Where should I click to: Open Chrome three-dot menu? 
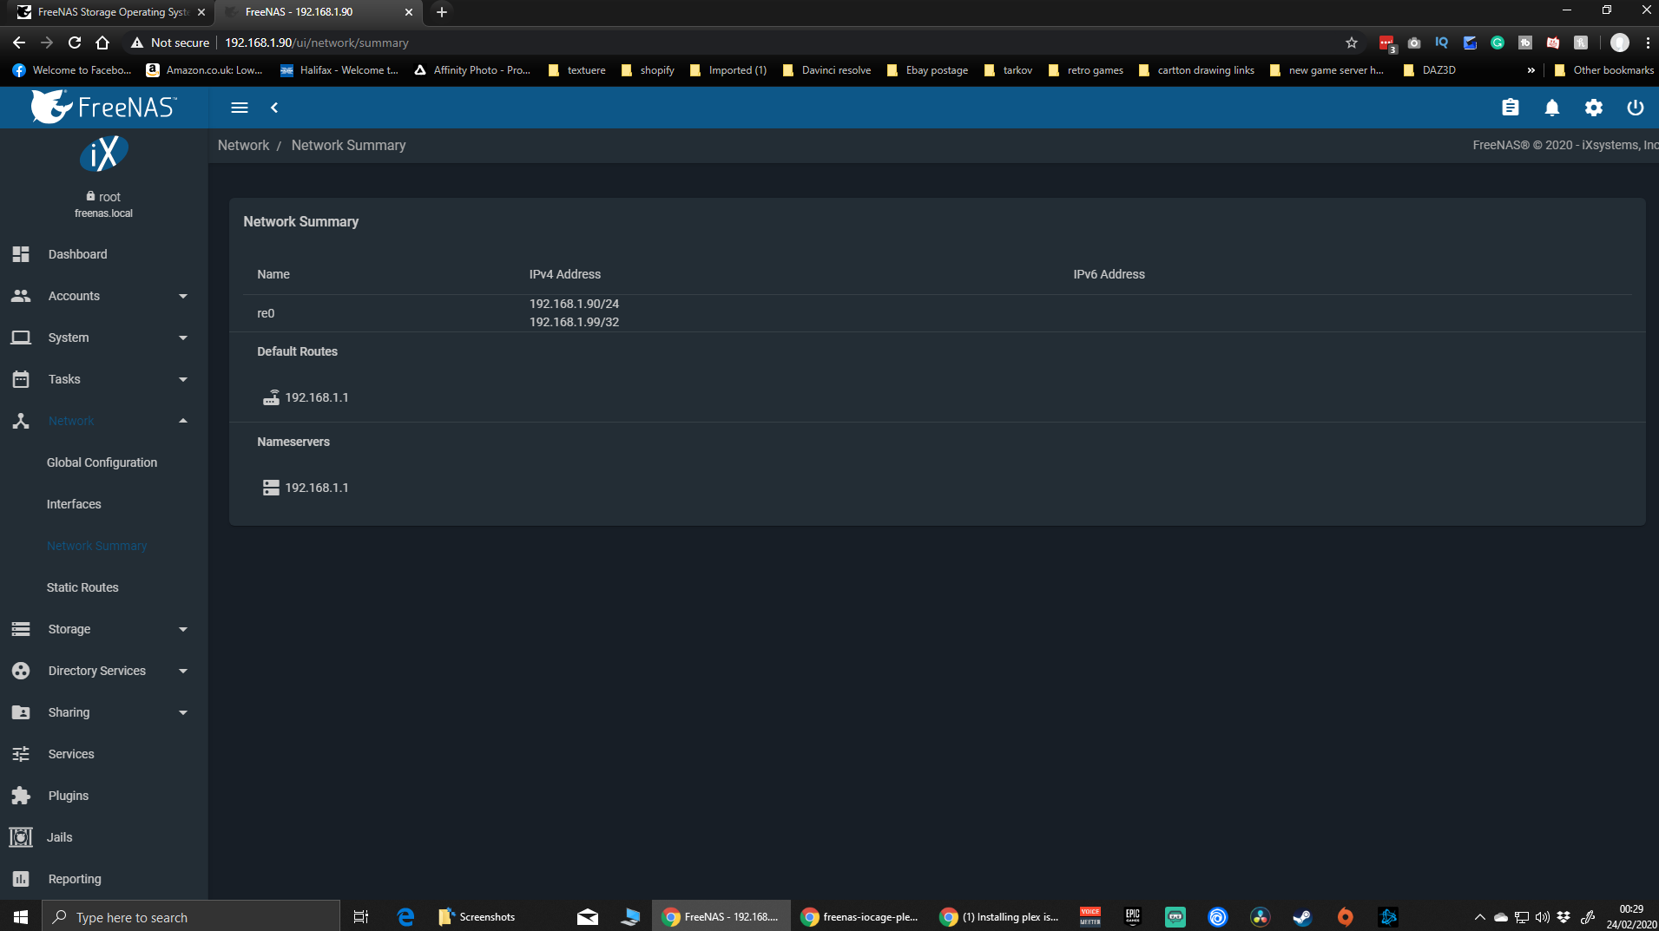pos(1648,43)
